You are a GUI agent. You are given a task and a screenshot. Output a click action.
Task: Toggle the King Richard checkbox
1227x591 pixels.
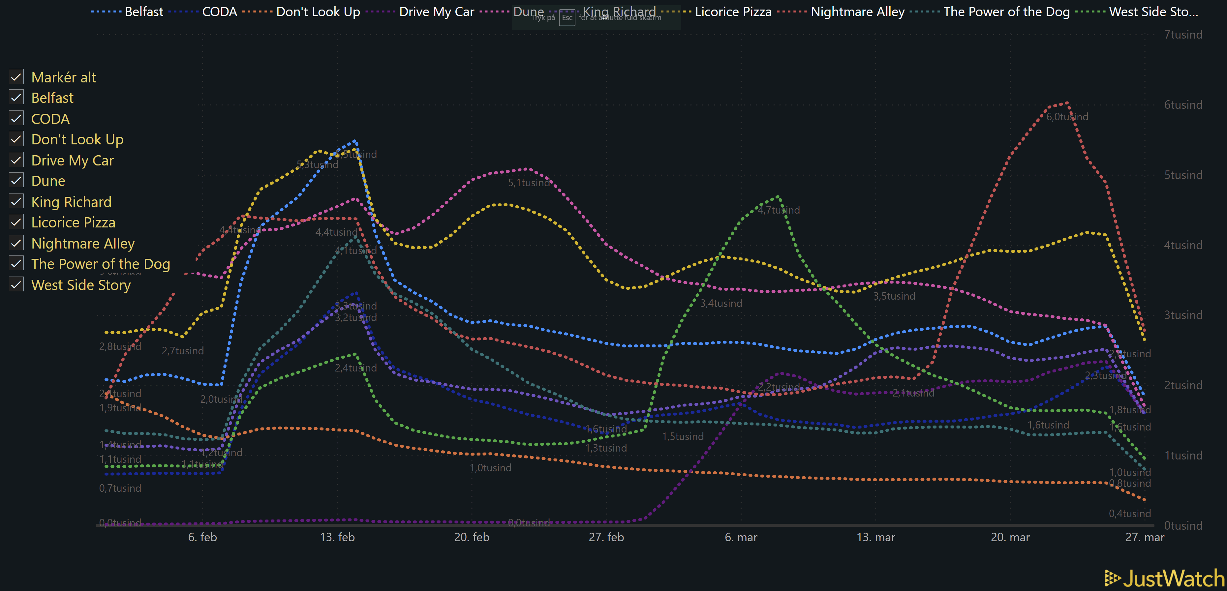click(16, 201)
